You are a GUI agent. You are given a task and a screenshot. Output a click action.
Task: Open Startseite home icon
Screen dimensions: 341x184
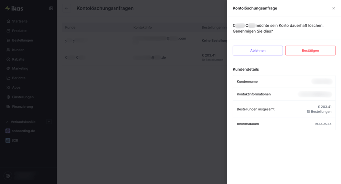(8, 21)
